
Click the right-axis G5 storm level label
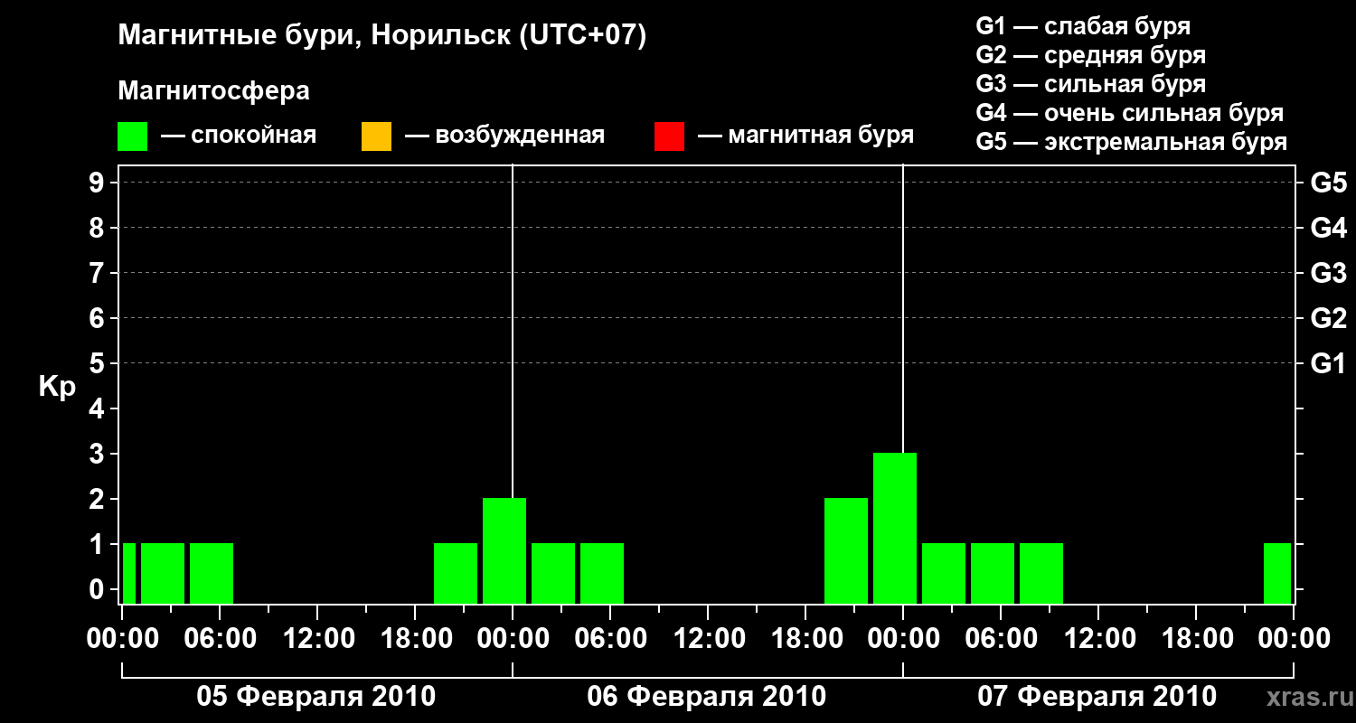[1329, 183]
